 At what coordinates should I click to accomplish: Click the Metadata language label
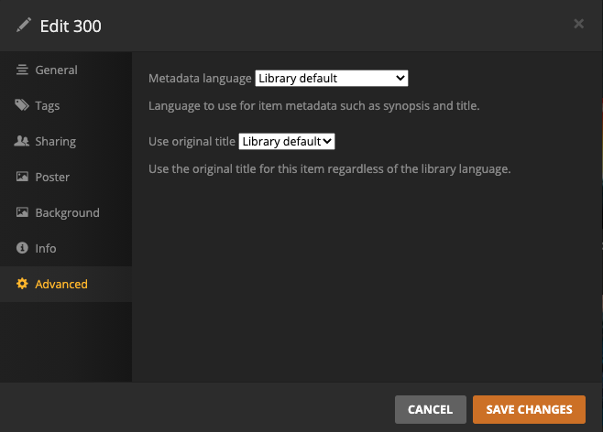click(200, 79)
